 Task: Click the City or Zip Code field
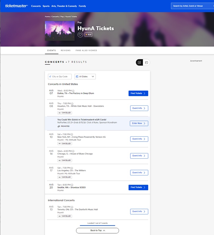coord(60,77)
